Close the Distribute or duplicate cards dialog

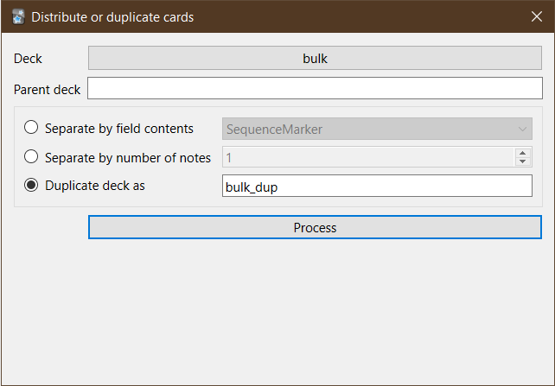coord(537,16)
